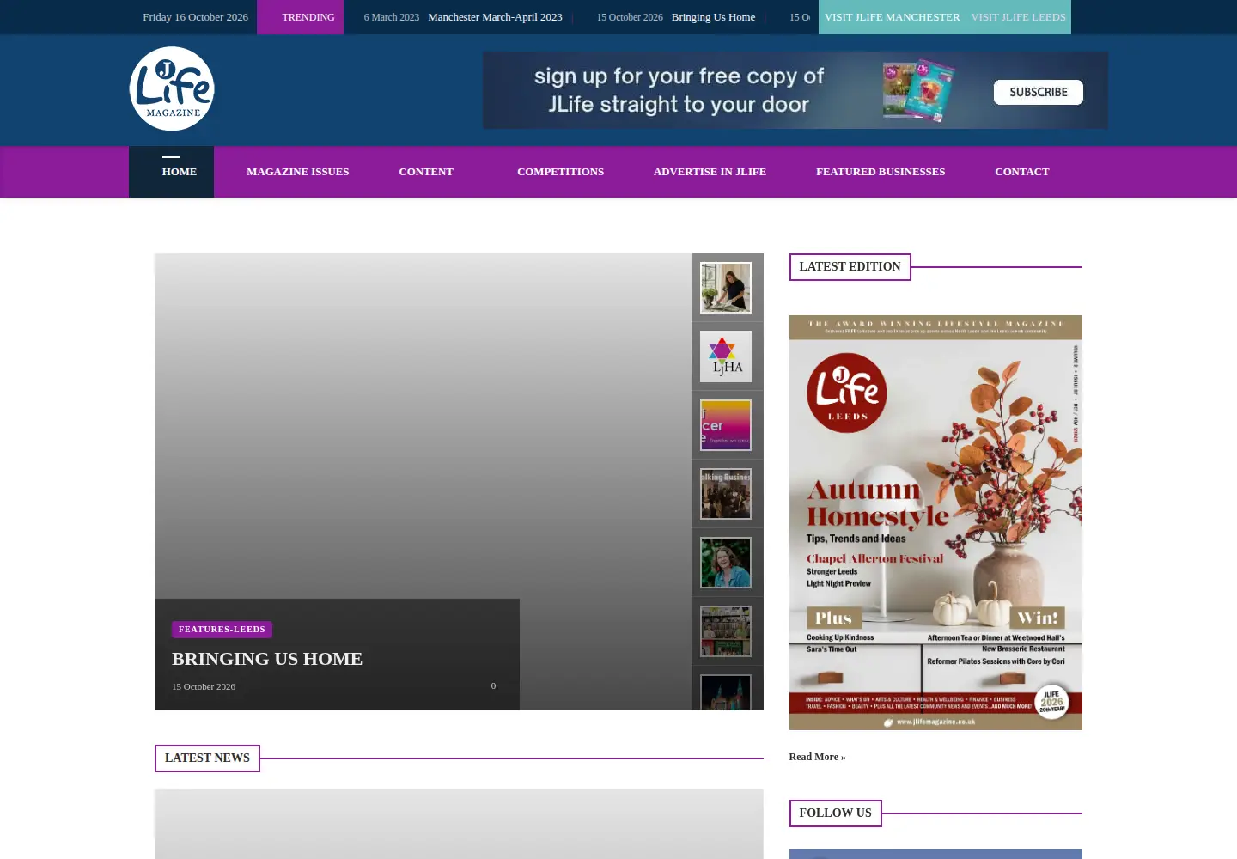Click the Trending label
This screenshot has height=859, width=1237.
tap(300, 17)
